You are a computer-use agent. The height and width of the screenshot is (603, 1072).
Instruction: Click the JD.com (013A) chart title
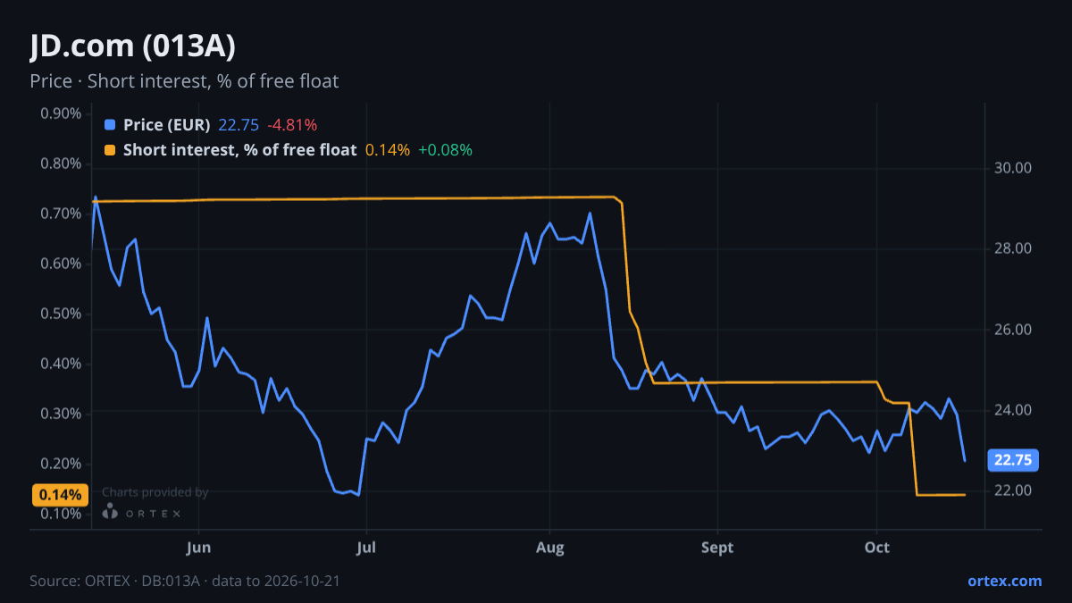point(132,46)
